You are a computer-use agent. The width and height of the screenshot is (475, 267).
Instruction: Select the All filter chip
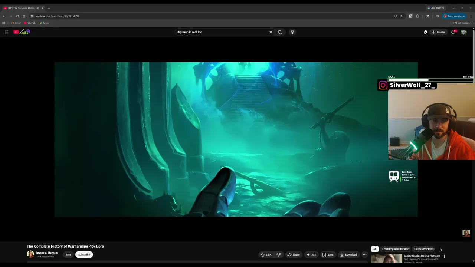[375, 249]
